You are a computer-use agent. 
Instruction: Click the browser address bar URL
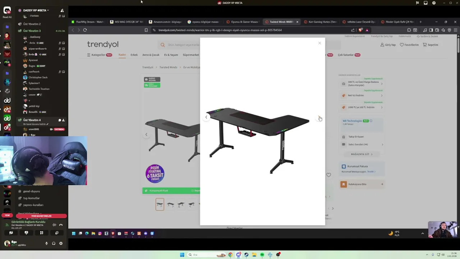click(220, 30)
